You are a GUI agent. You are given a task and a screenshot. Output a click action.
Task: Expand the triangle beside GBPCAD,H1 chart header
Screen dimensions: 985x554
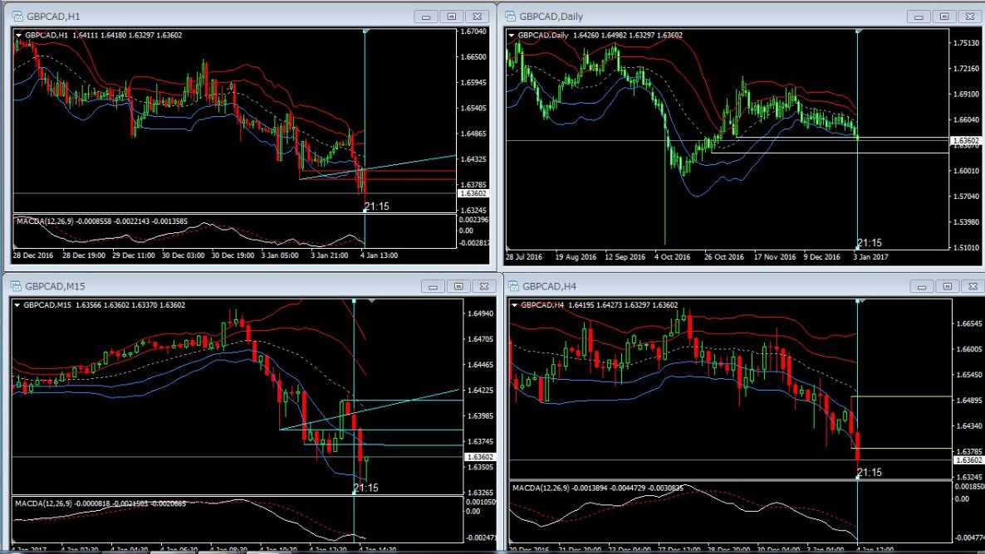(x=19, y=35)
